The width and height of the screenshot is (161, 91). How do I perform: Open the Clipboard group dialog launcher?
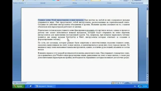[x=25, y=3]
